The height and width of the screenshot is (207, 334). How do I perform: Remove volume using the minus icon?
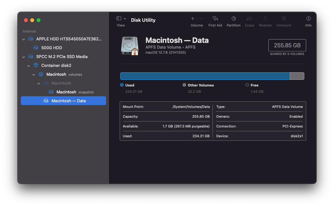click(x=201, y=19)
